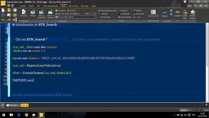Expand the Nouveau dropdown arrow
The width and height of the screenshot is (209, 118).
(24, 18)
